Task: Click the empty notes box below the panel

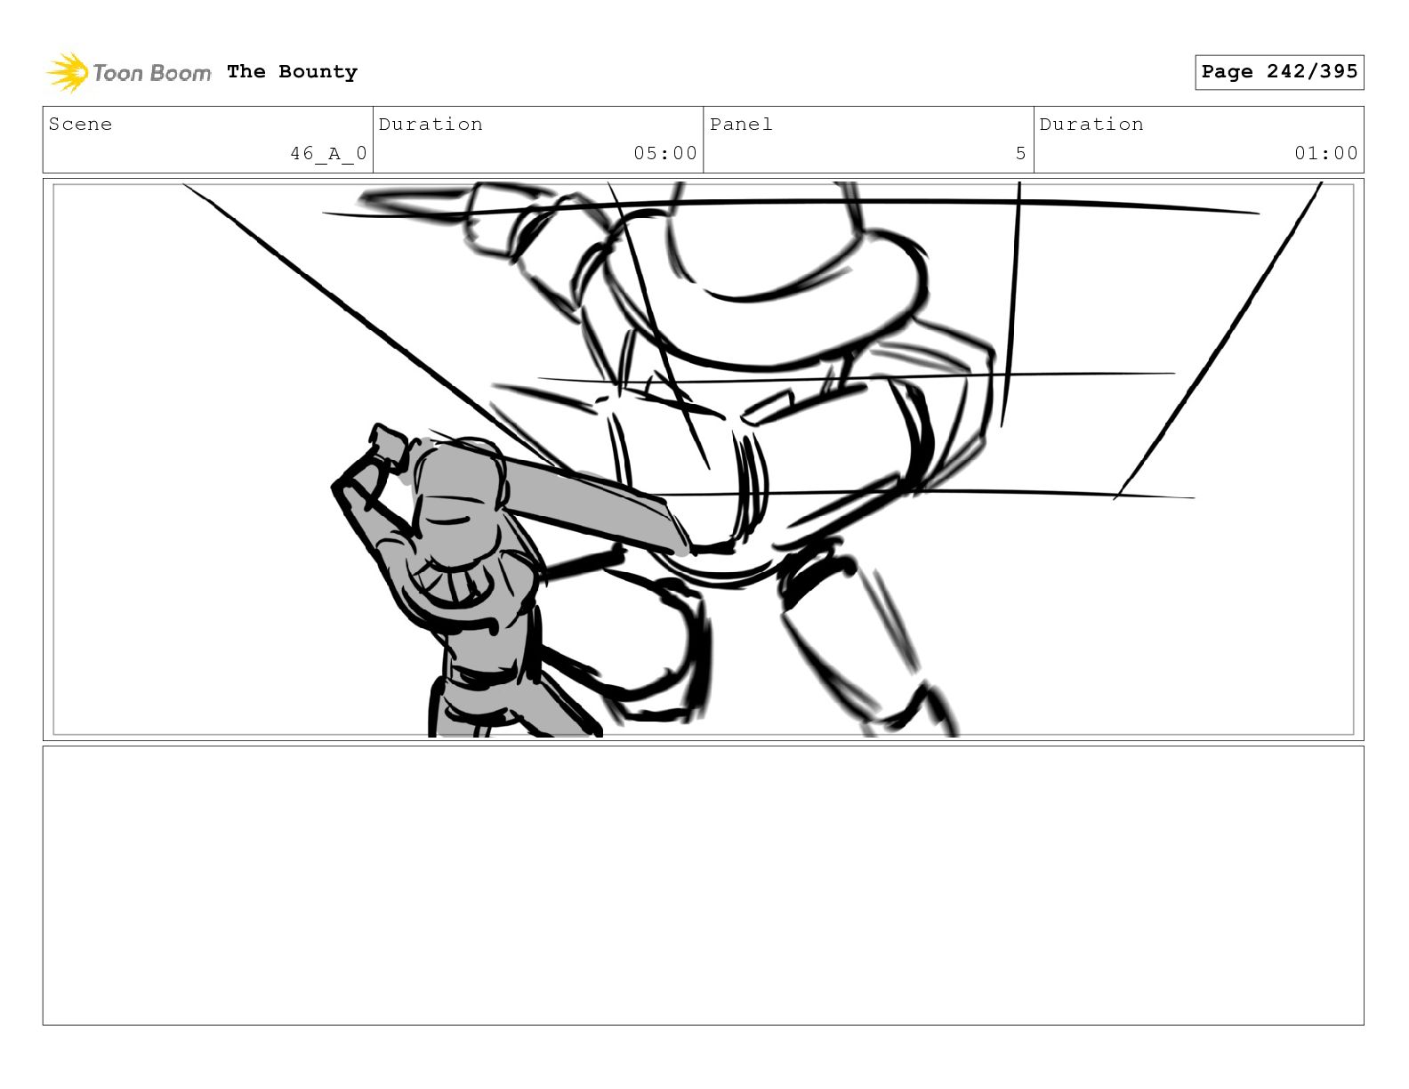Action: point(704,885)
